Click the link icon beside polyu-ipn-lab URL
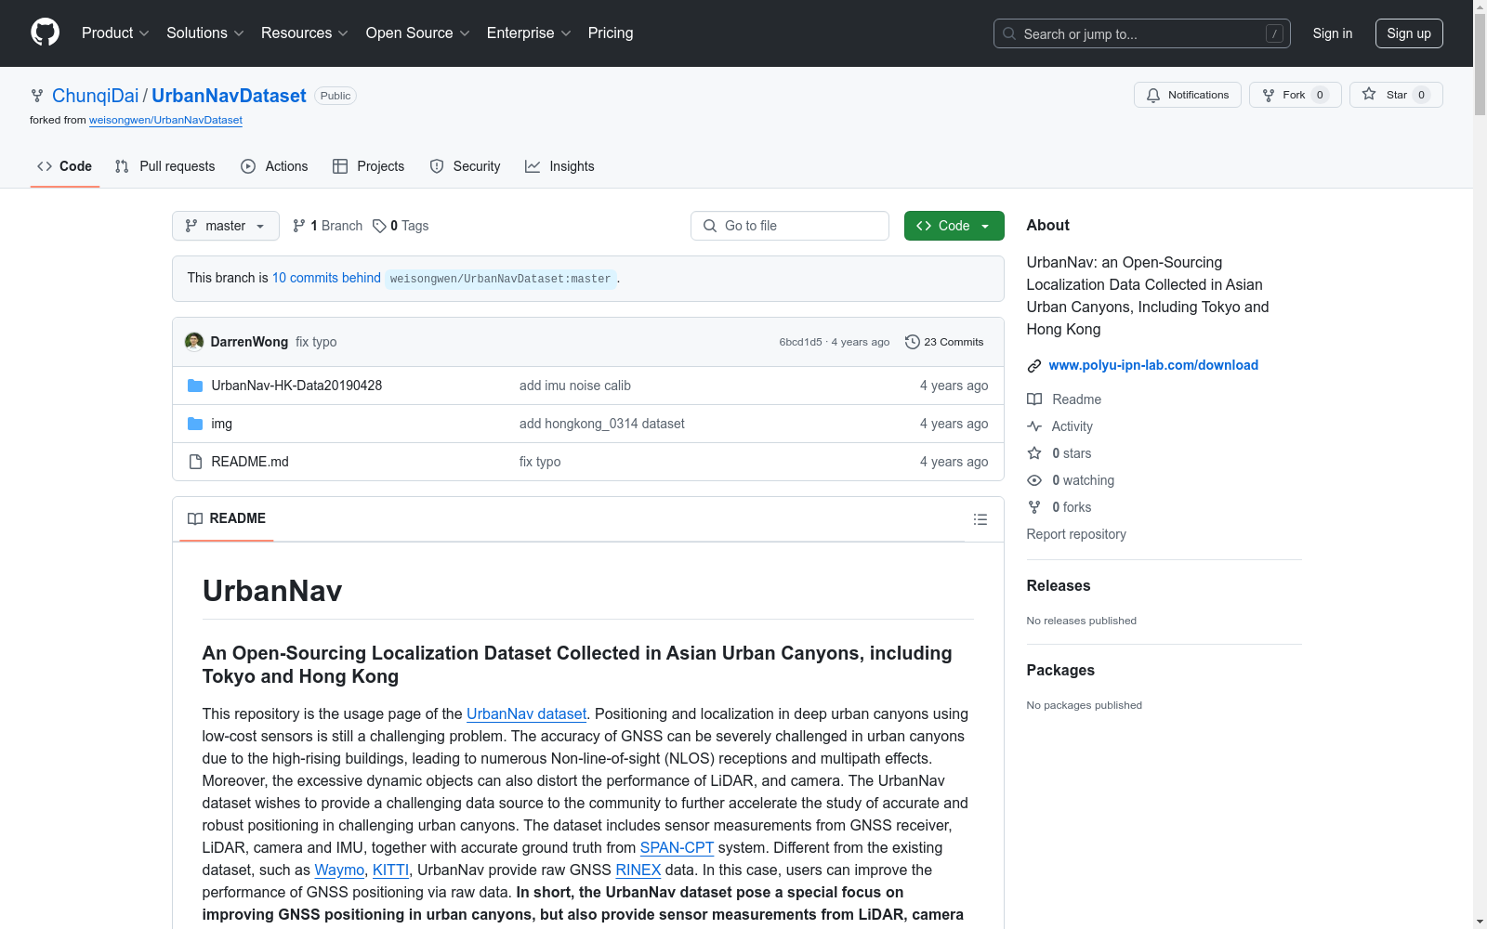Image resolution: width=1487 pixels, height=929 pixels. pyautogui.click(x=1034, y=366)
